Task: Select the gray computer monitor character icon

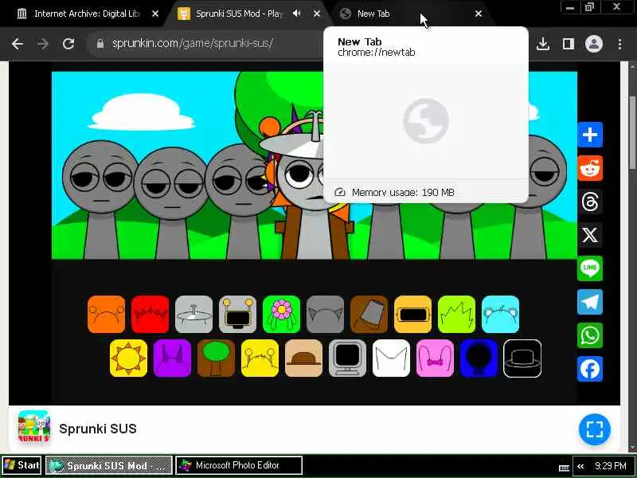Action: 347,358
